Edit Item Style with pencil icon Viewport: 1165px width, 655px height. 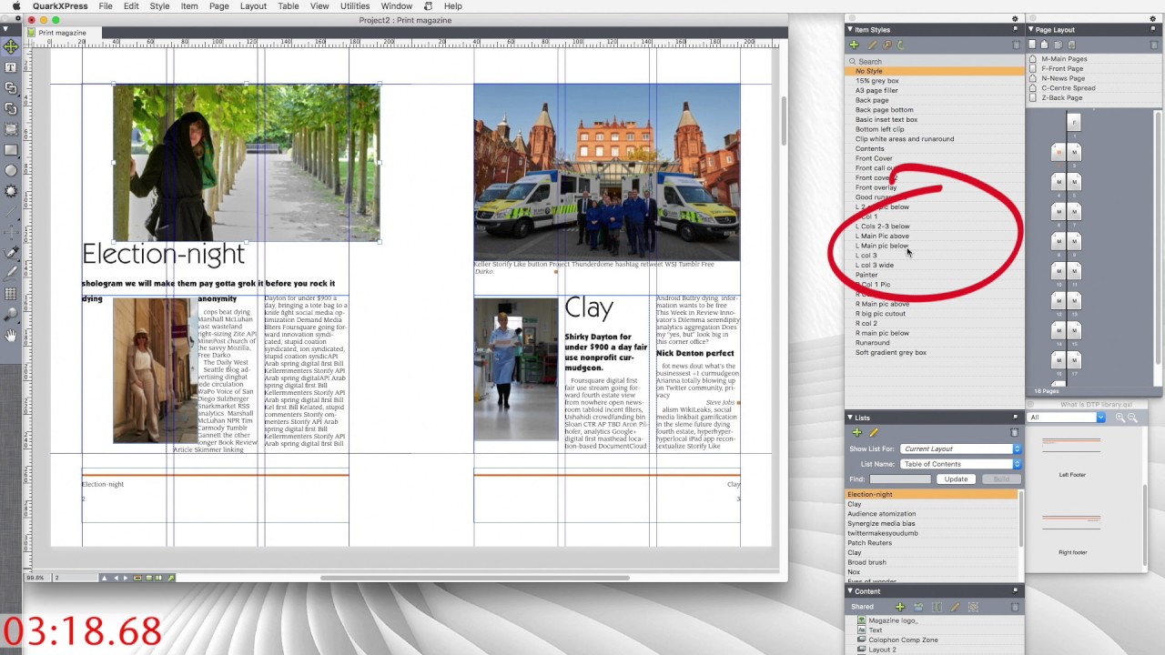click(x=872, y=45)
